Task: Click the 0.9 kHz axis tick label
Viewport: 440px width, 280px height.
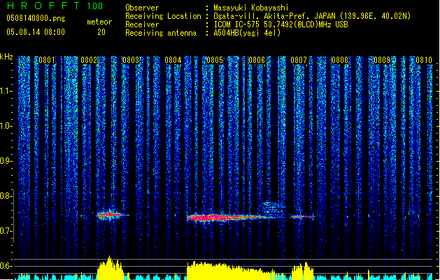Action: pyautogui.click(x=6, y=161)
